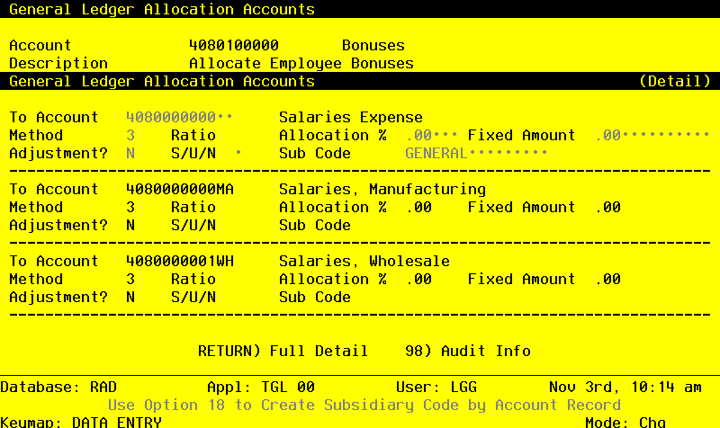Click Fixed Amount .00 for Manufacturing
This screenshot has width=720, height=428.
click(608, 208)
